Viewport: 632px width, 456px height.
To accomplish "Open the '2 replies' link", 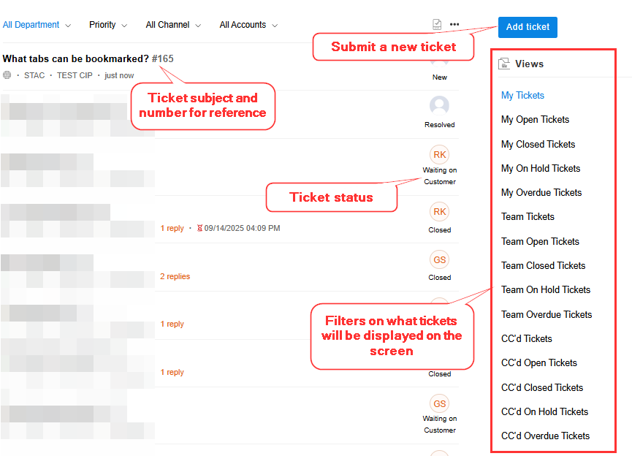I will 175,277.
